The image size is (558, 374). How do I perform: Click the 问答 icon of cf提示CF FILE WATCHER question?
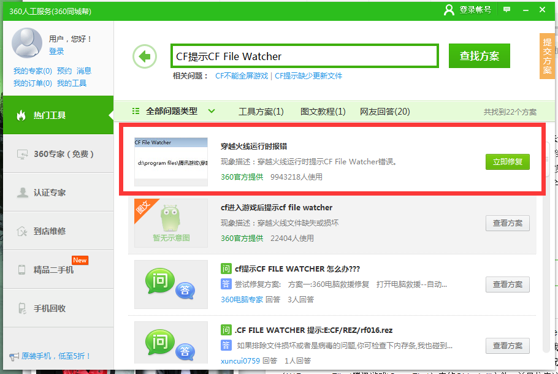pos(171,284)
